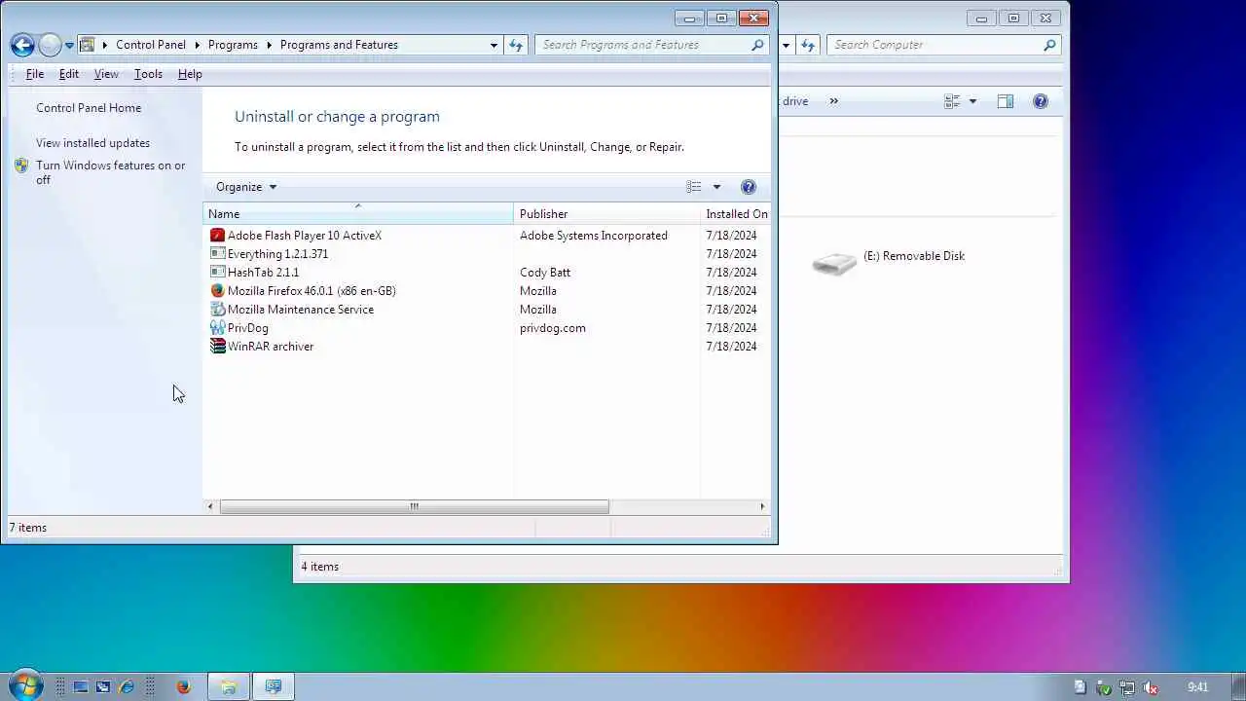Click the network tray icon
This screenshot has height=701, width=1246.
click(1127, 687)
